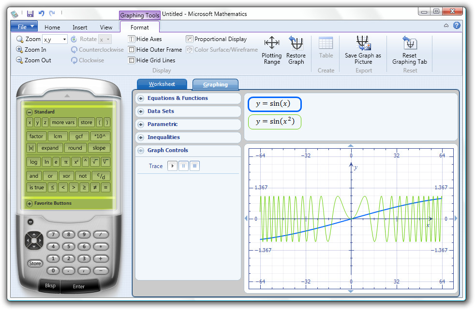The image size is (475, 310).
Task: Minimize the ribbon with the caret icon
Action: tap(446, 26)
